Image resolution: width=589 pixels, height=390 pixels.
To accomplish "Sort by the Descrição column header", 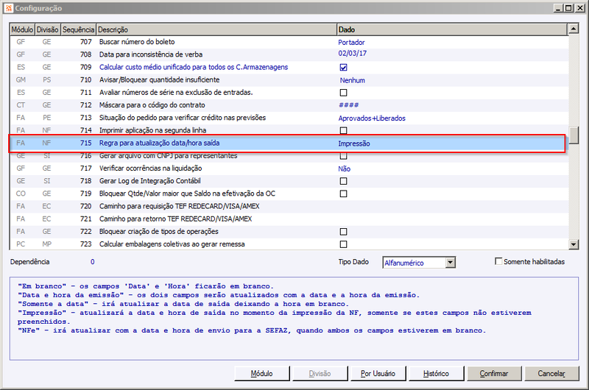I will pyautogui.click(x=216, y=29).
